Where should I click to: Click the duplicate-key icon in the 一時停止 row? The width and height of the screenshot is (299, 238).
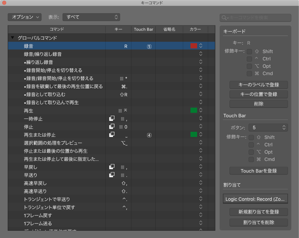(112, 119)
